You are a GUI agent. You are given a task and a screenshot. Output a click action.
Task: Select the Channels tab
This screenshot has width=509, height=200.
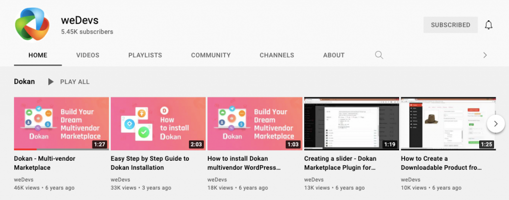tap(277, 55)
